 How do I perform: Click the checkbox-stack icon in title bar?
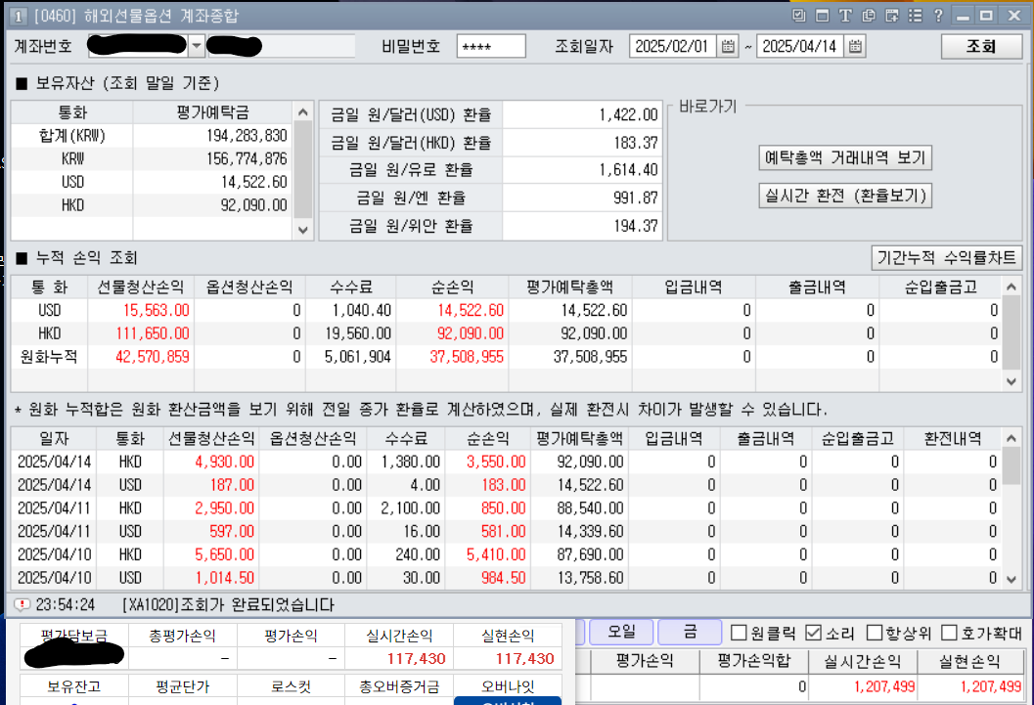[798, 16]
